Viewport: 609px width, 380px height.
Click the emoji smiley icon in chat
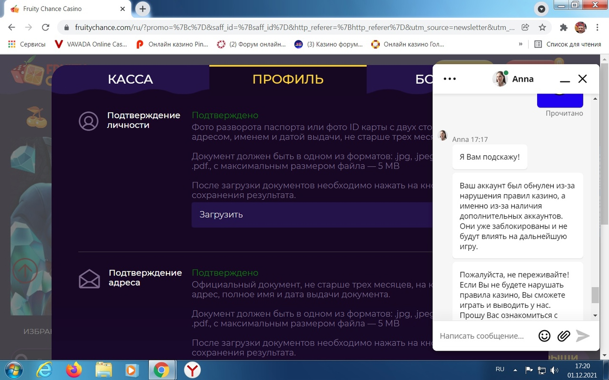pyautogui.click(x=544, y=336)
